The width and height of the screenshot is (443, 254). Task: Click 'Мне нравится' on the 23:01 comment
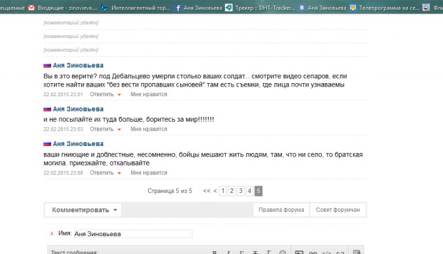click(x=149, y=94)
